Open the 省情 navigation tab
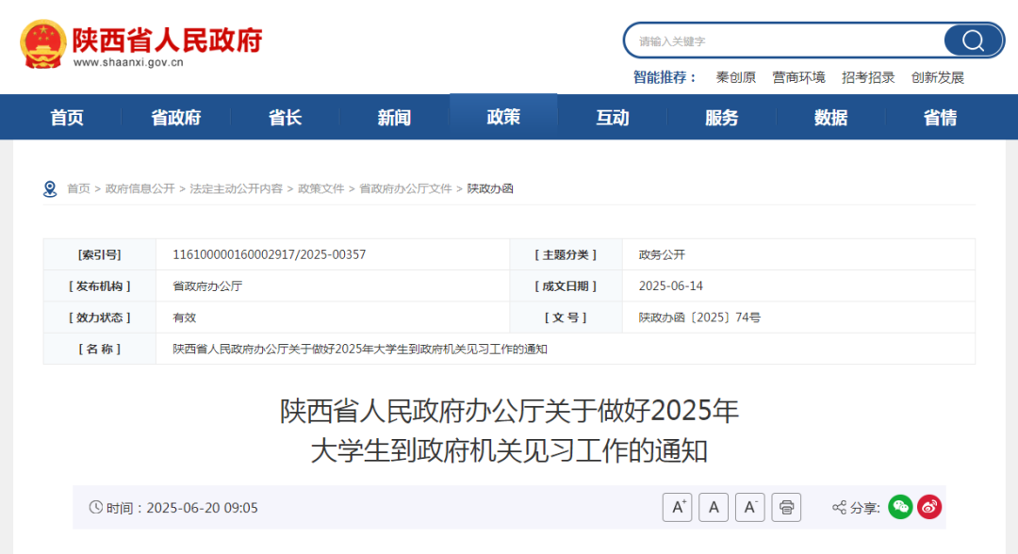The height and width of the screenshot is (554, 1018). pos(940,118)
